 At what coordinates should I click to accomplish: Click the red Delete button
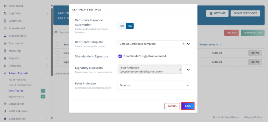point(231,33)
